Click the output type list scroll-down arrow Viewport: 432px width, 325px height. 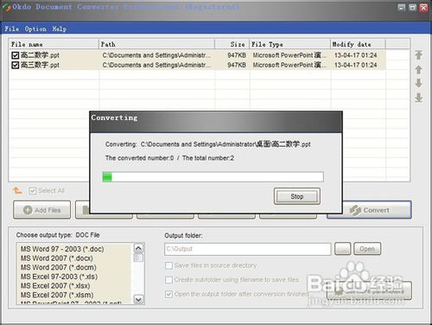[x=138, y=299]
